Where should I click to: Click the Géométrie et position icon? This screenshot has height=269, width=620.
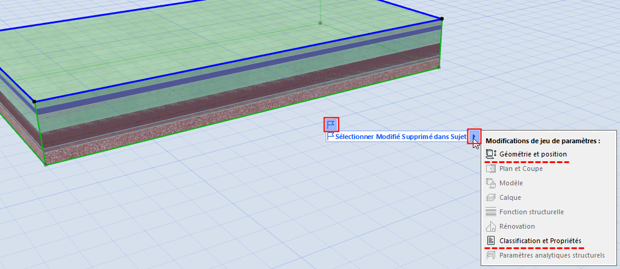pyautogui.click(x=491, y=154)
